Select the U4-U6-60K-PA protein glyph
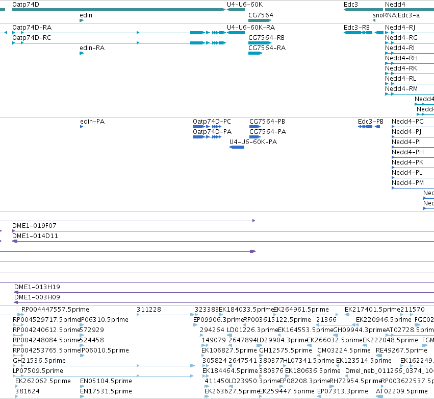 [x=237, y=147]
